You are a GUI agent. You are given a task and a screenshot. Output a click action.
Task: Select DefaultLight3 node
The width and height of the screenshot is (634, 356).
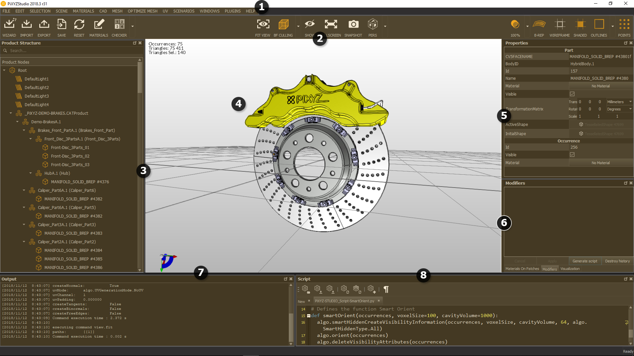[37, 96]
